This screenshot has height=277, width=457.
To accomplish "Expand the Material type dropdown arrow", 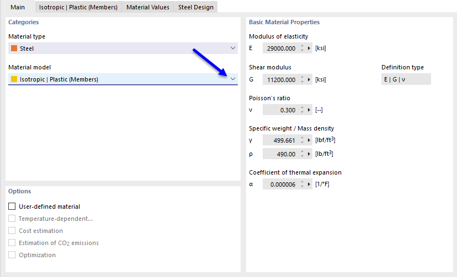I will [232, 48].
